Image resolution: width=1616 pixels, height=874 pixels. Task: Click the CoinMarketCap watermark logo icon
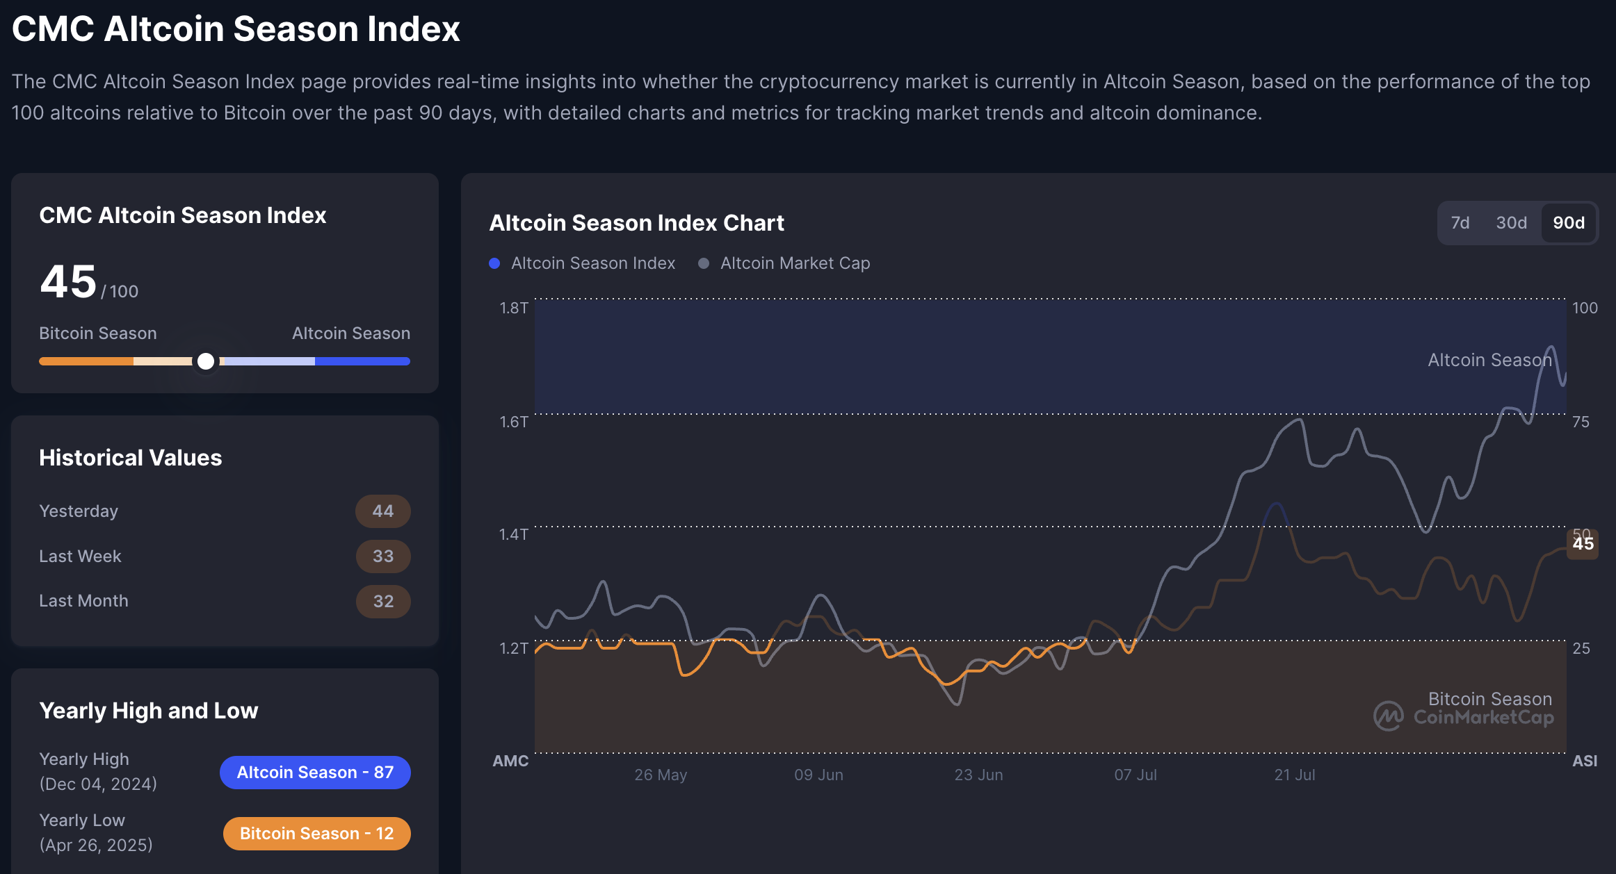click(x=1388, y=716)
